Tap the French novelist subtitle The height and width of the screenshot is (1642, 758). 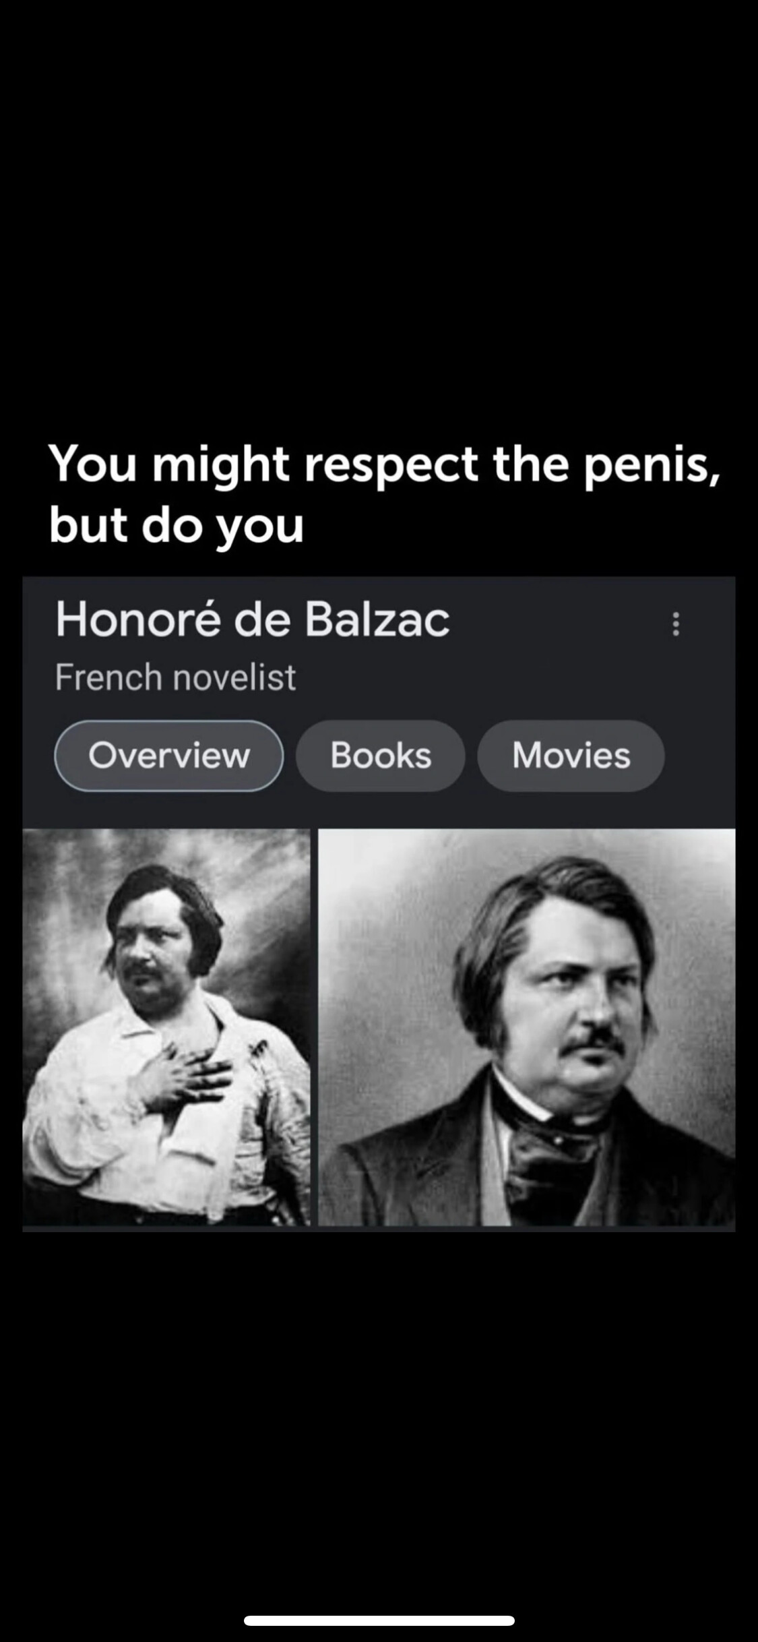click(175, 677)
